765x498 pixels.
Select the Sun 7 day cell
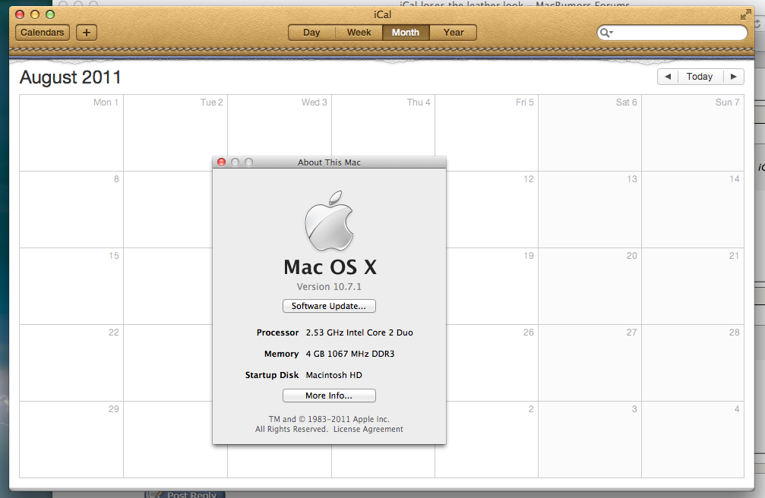coord(693,133)
